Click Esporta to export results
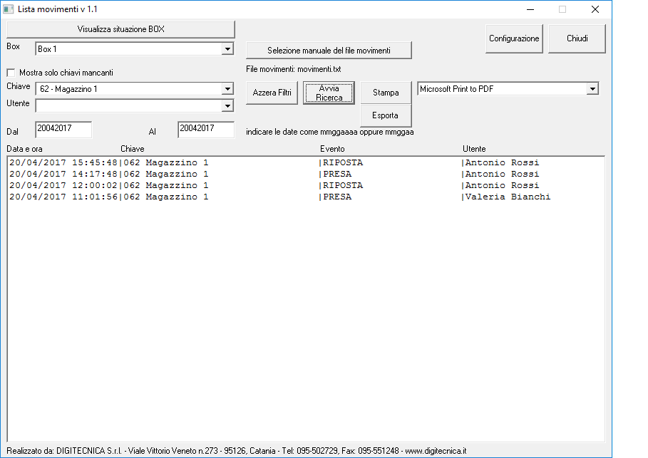The height and width of the screenshot is (458, 648). click(386, 115)
